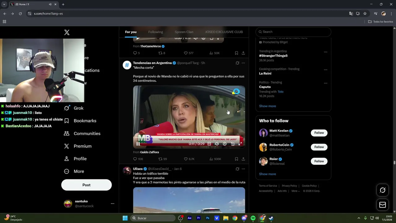Repost the post with 99 reposts
Screen dimensions: 396x223
coord(162,159)
